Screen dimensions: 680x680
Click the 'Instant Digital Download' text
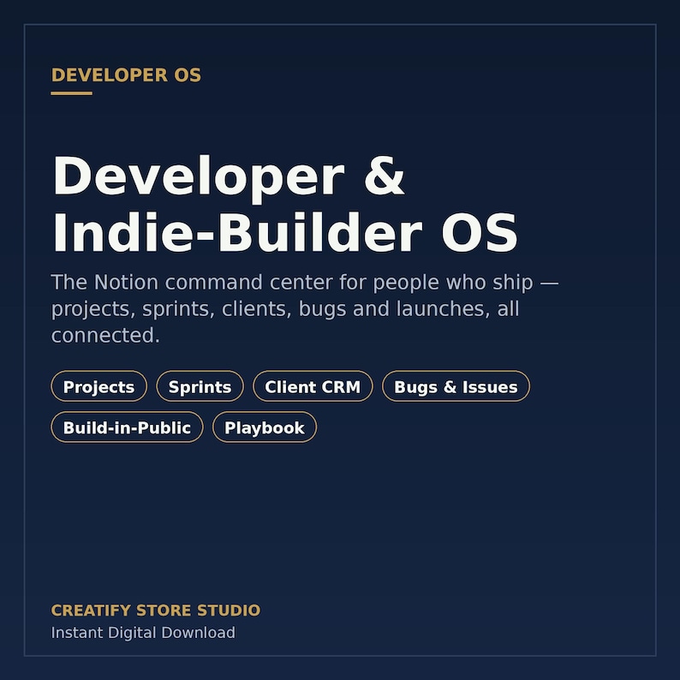[143, 633]
